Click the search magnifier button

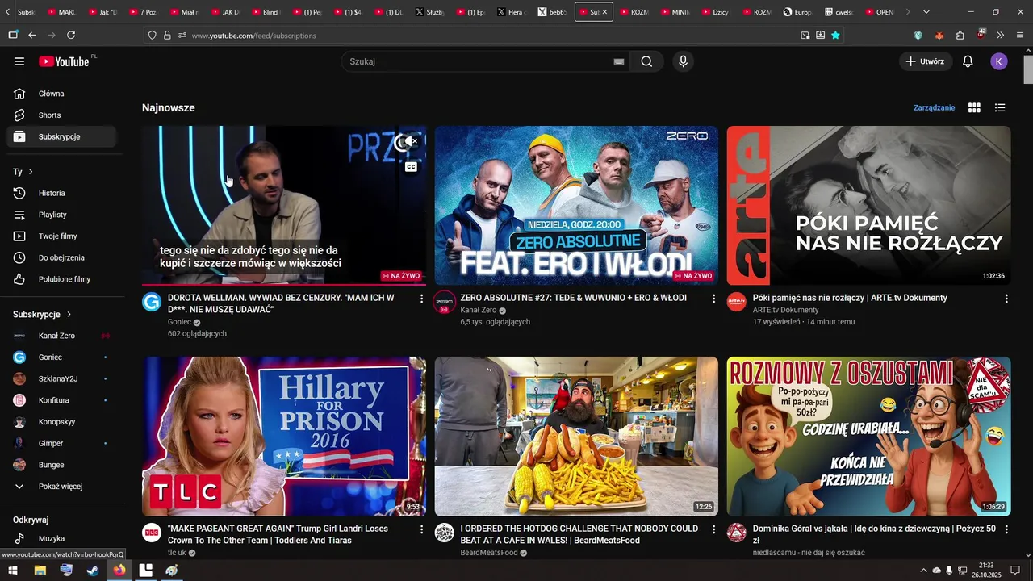[x=646, y=61]
